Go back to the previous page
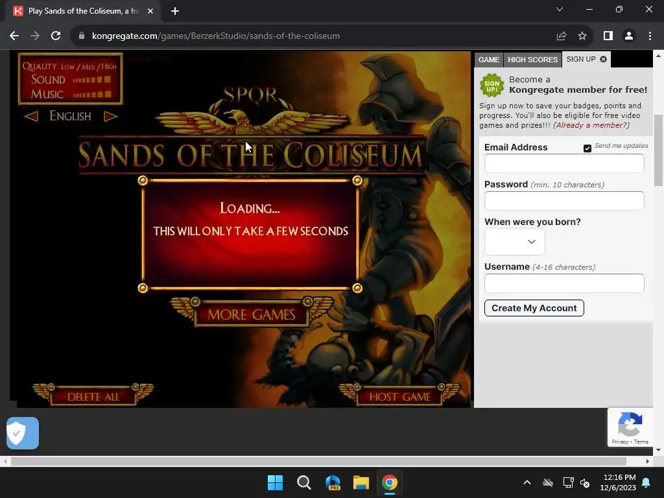This screenshot has width=664, height=498. click(14, 36)
